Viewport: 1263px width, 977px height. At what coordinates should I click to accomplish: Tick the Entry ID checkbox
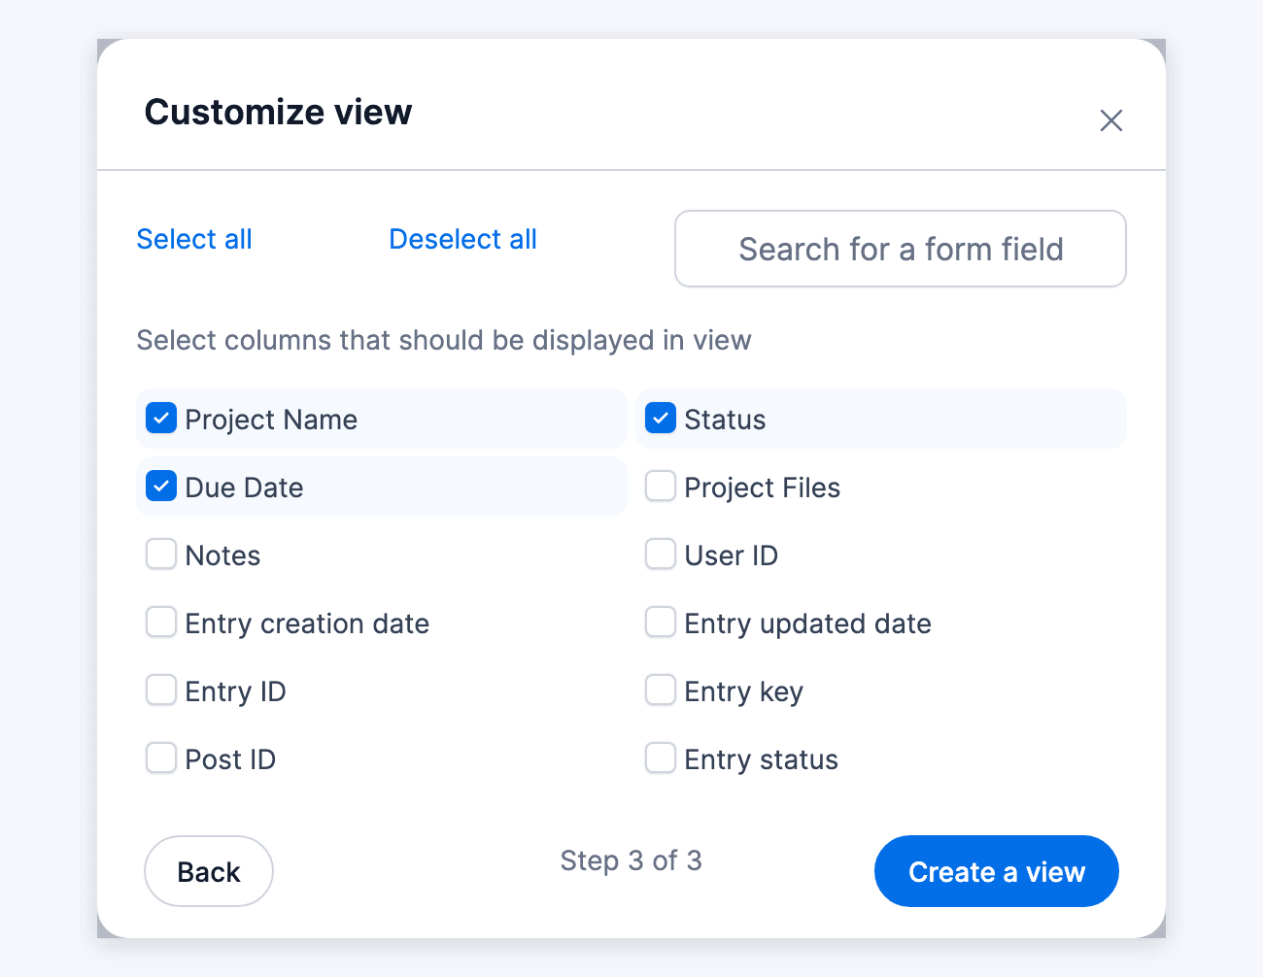[161, 691]
